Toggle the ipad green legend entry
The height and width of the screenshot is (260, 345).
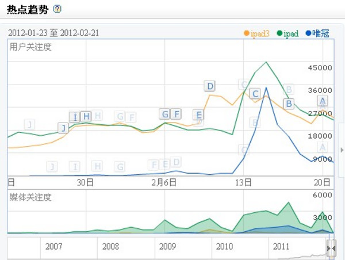[x=288, y=33]
